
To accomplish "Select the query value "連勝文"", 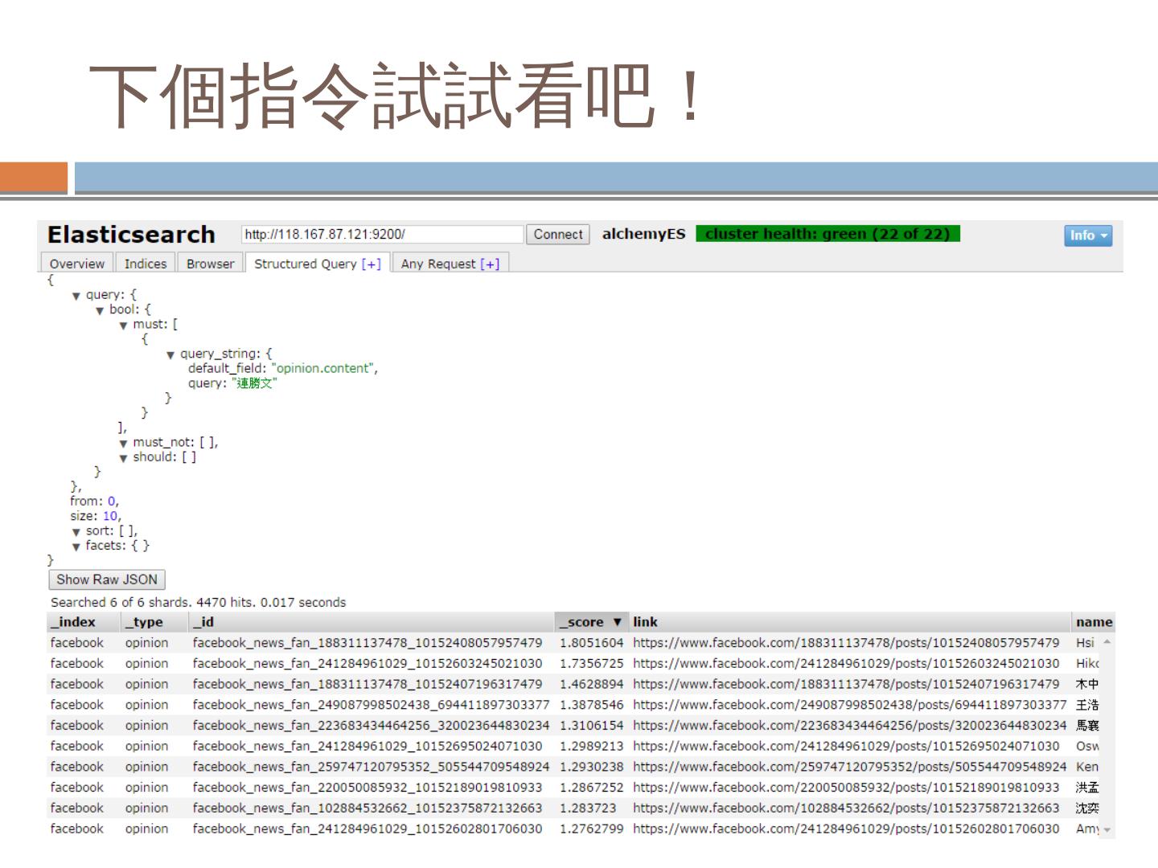I will coord(254,383).
